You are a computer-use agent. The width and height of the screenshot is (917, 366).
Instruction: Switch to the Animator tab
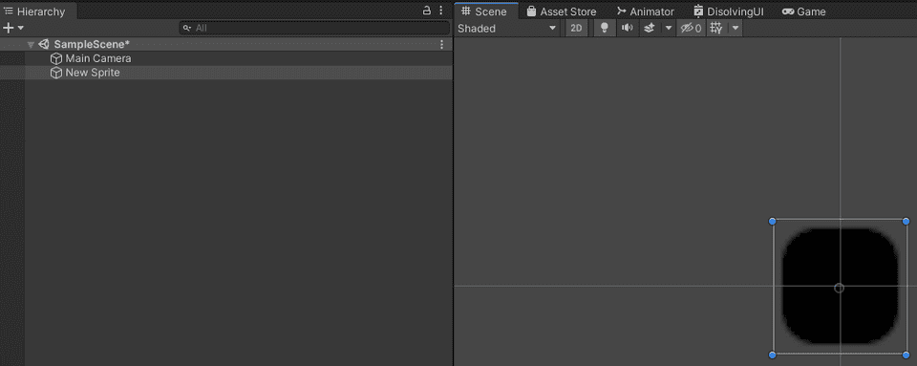click(x=646, y=11)
